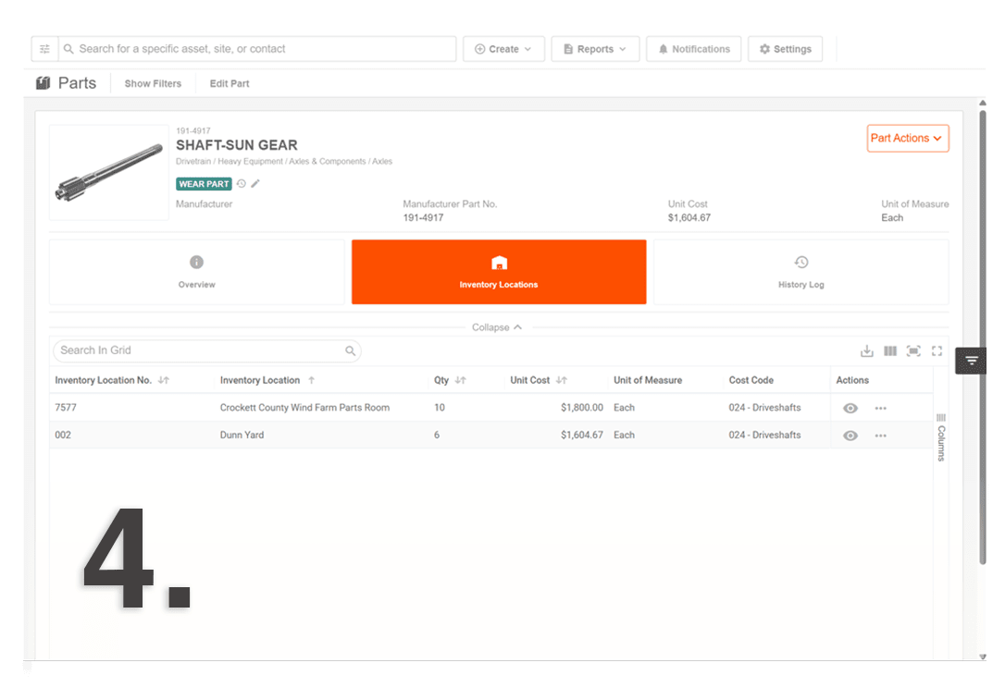Expand the Create dropdown menu

click(x=503, y=49)
